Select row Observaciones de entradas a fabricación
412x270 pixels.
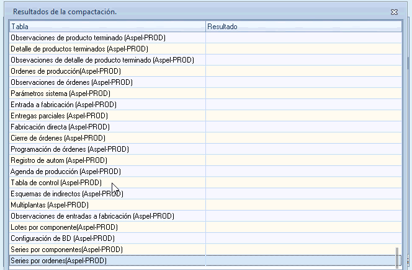pos(205,216)
